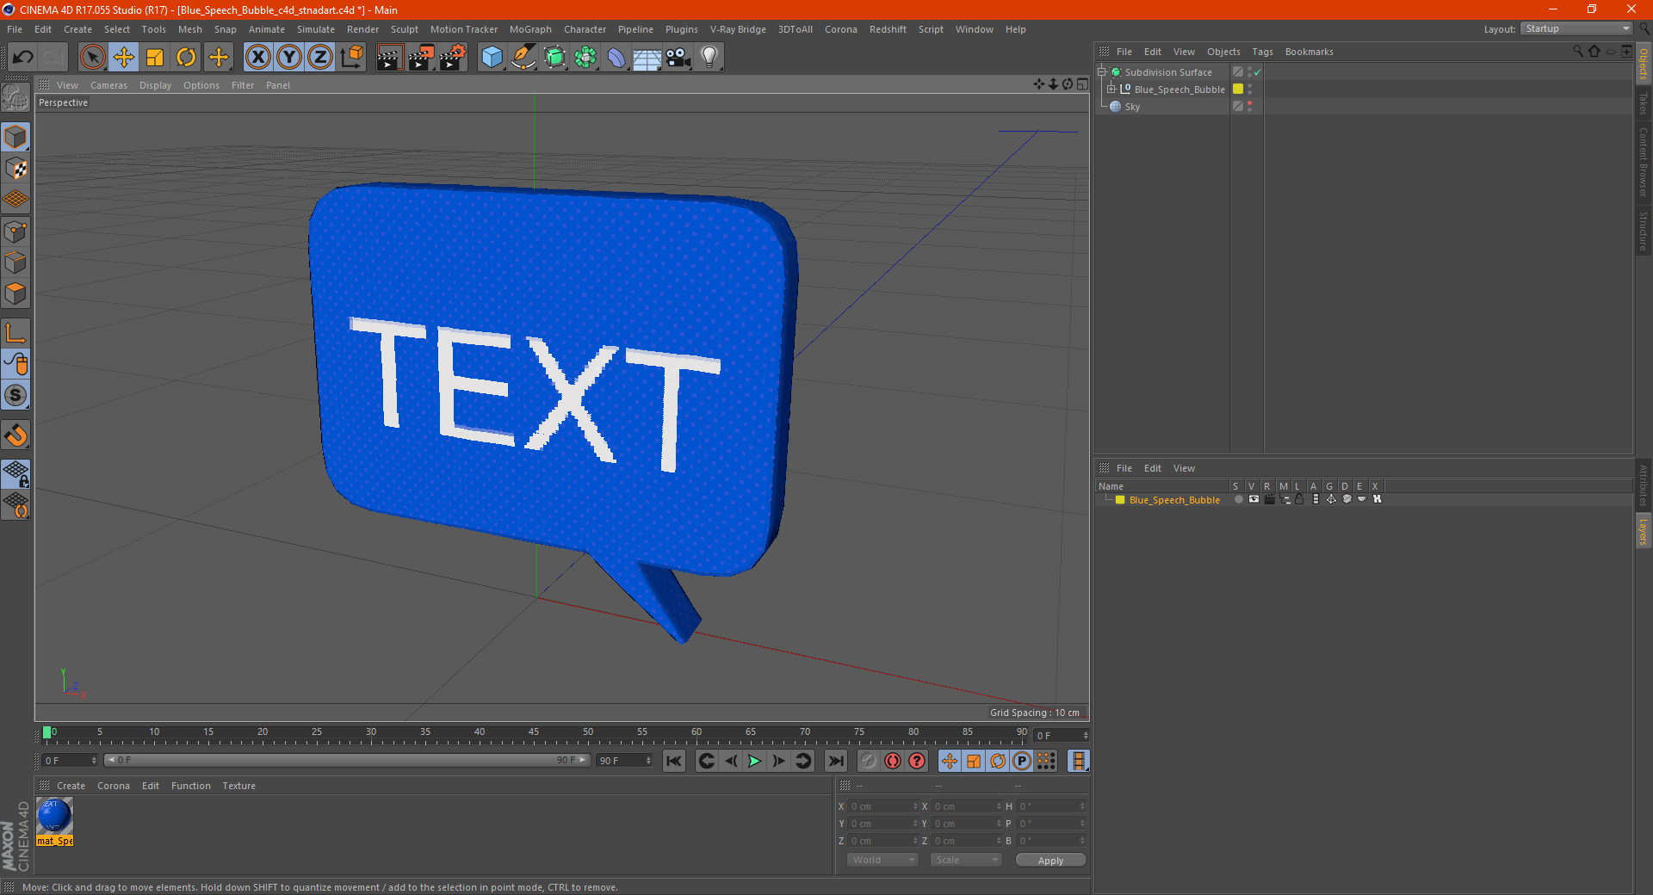
Task: Open Edit Render Settings icon
Action: coord(453,58)
